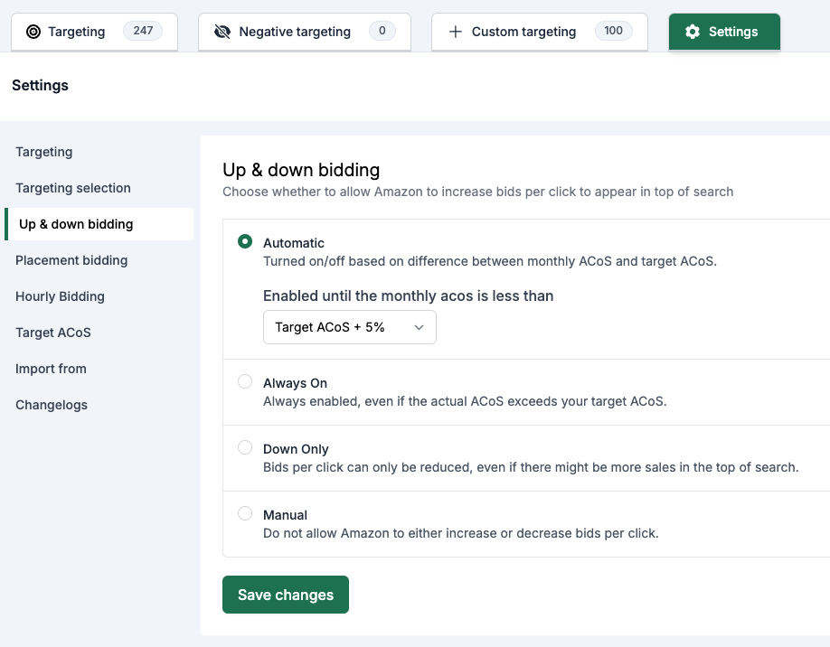830x647 pixels.
Task: Enable the Manual bidding radio option
Action: (x=245, y=514)
